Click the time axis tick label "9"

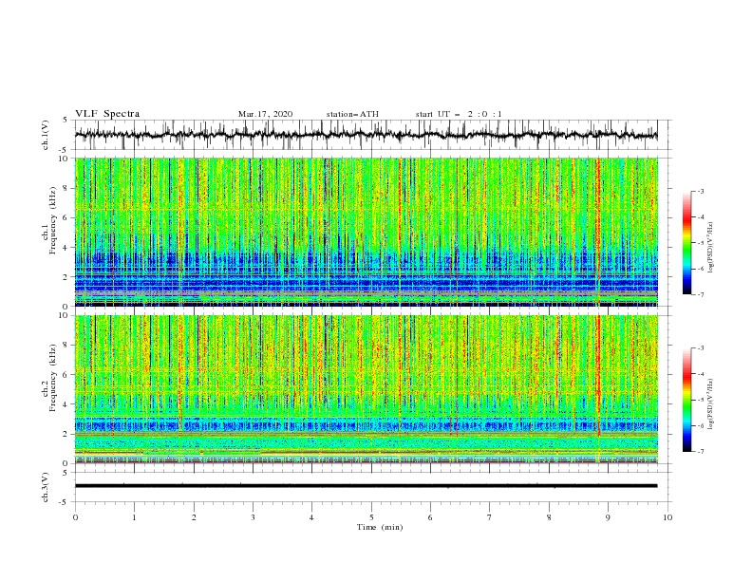(608, 517)
